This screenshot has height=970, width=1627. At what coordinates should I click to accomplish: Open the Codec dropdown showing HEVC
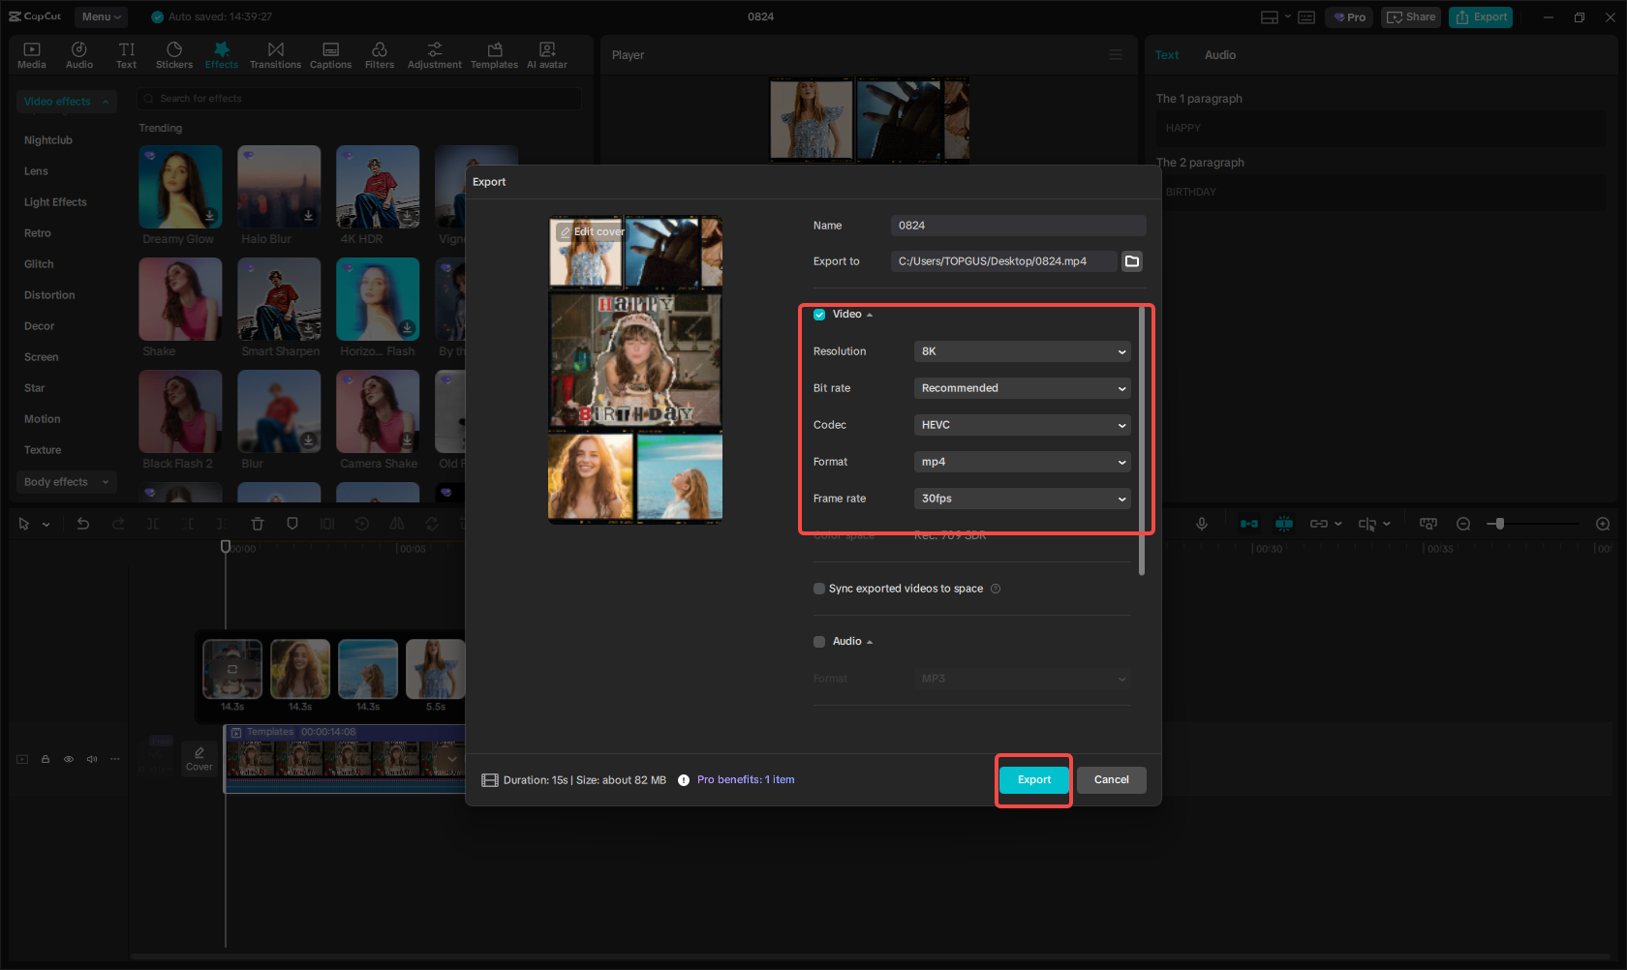[1022, 425]
